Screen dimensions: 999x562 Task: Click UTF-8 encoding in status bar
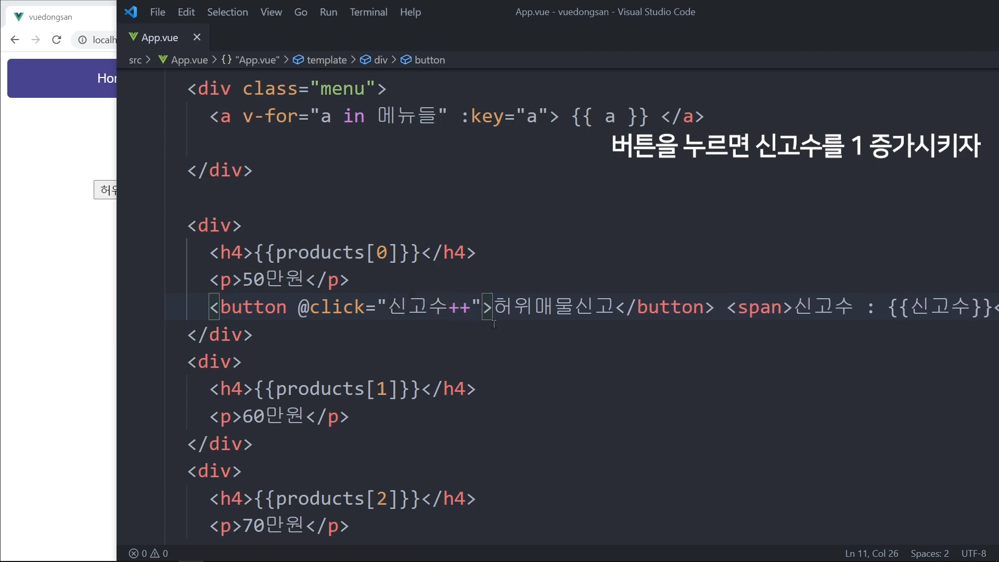tap(974, 553)
